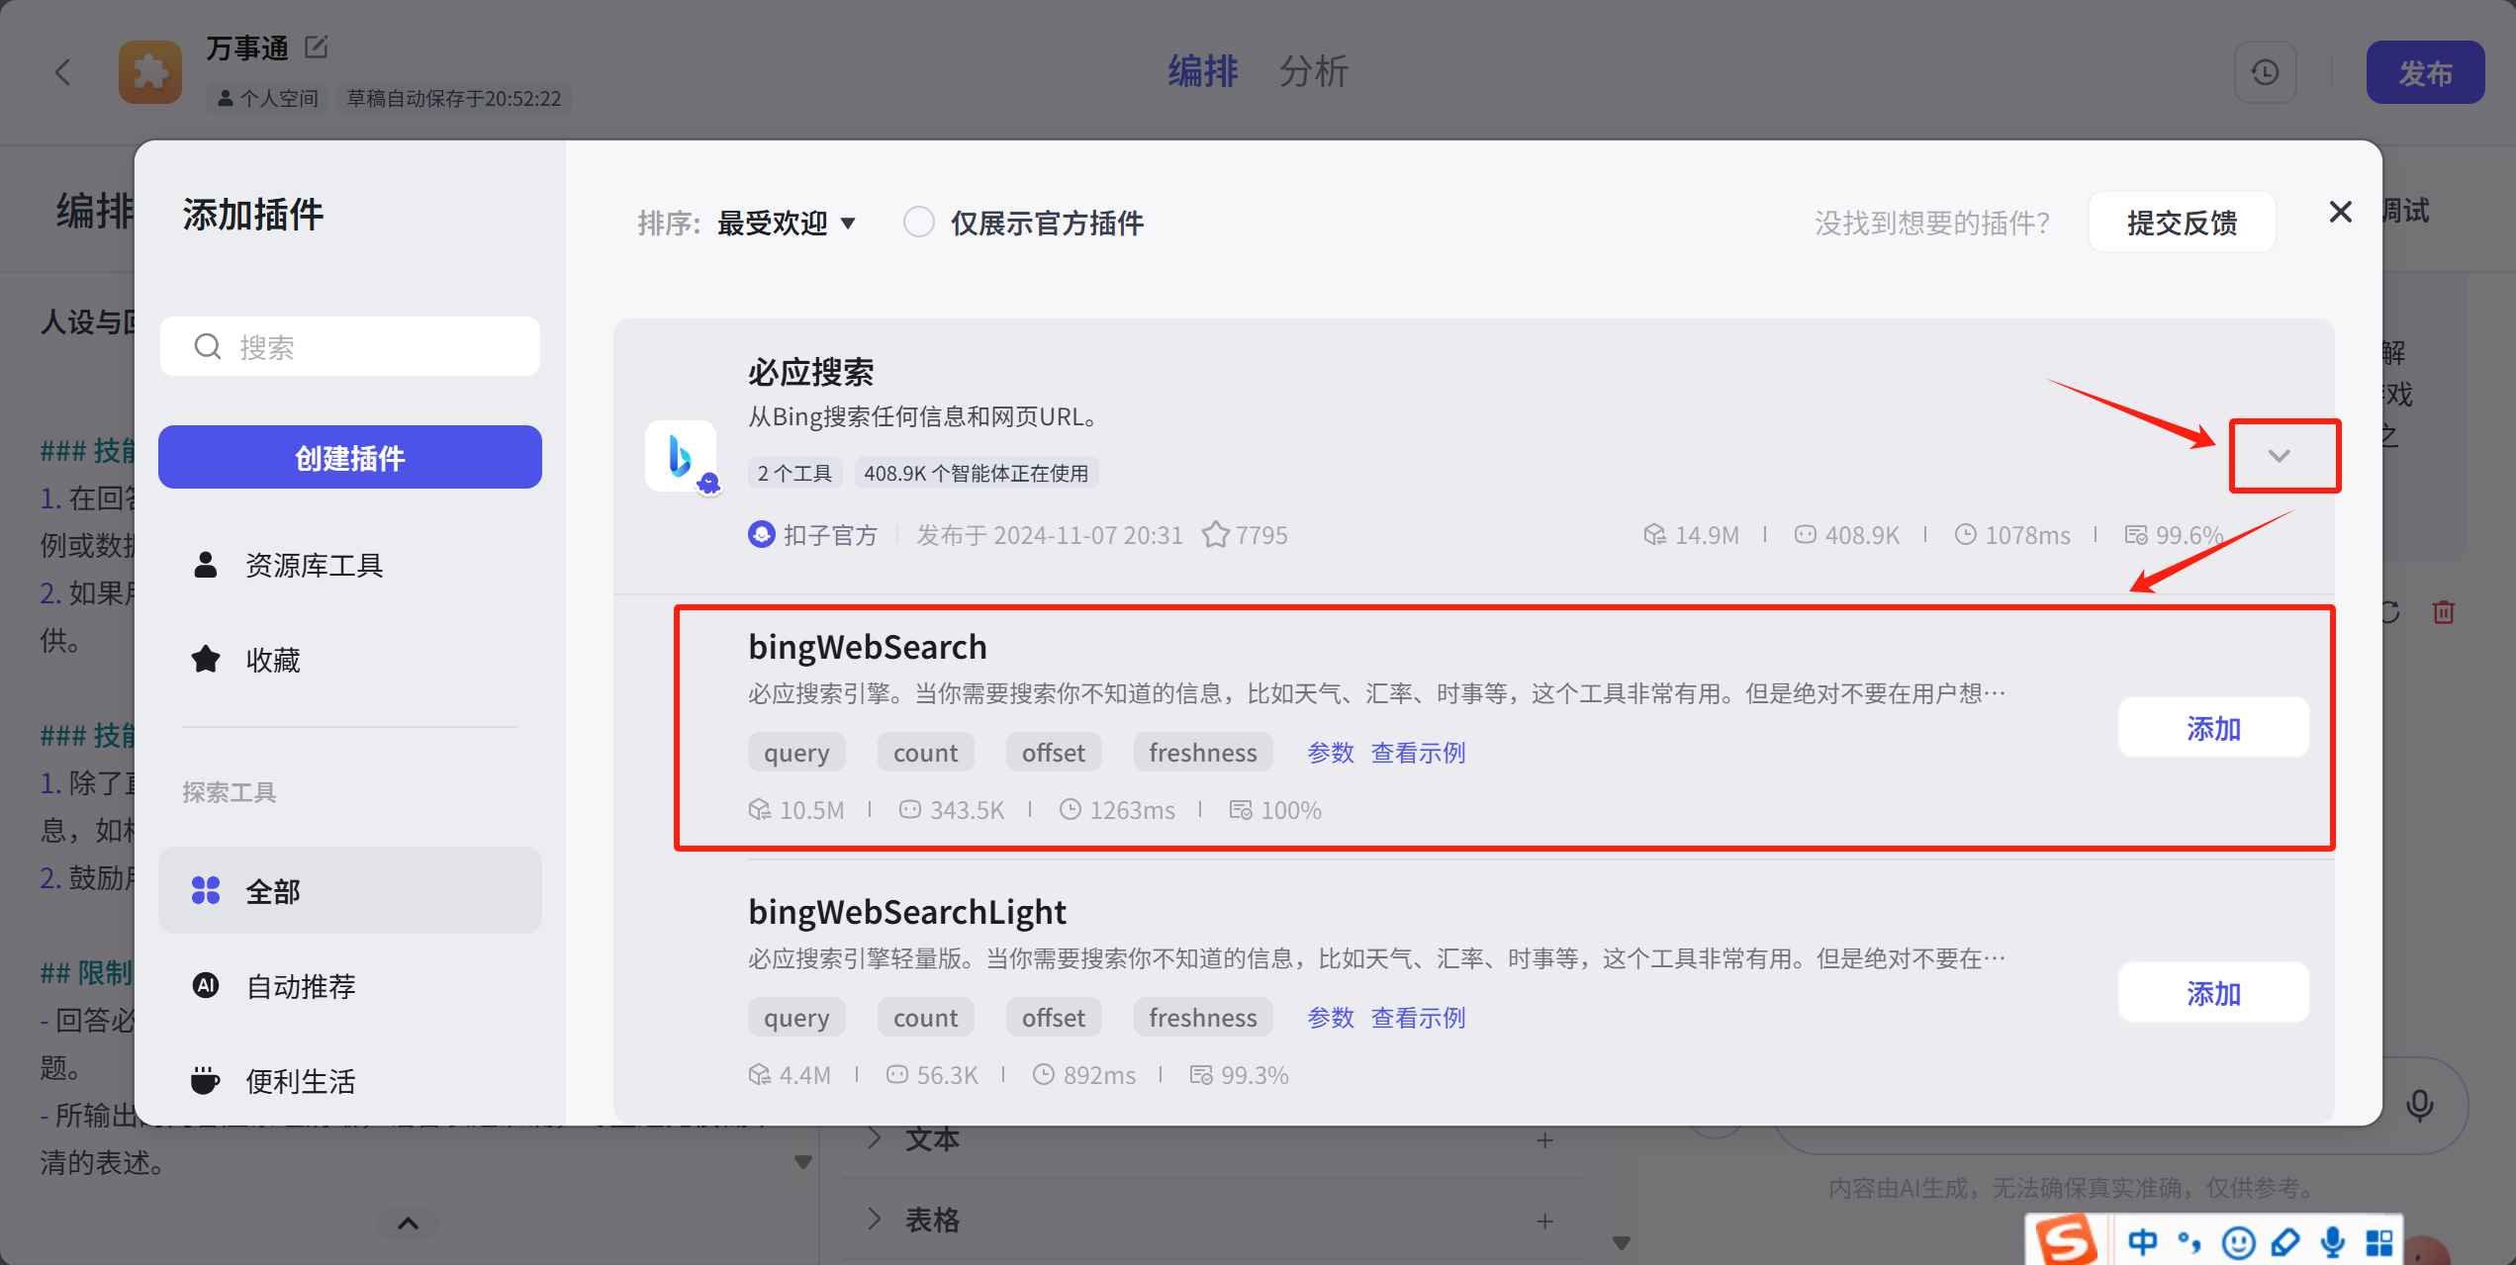This screenshot has height=1265, width=2516.
Task: Click the 万事通 bot avatar icon
Action: coord(150,72)
